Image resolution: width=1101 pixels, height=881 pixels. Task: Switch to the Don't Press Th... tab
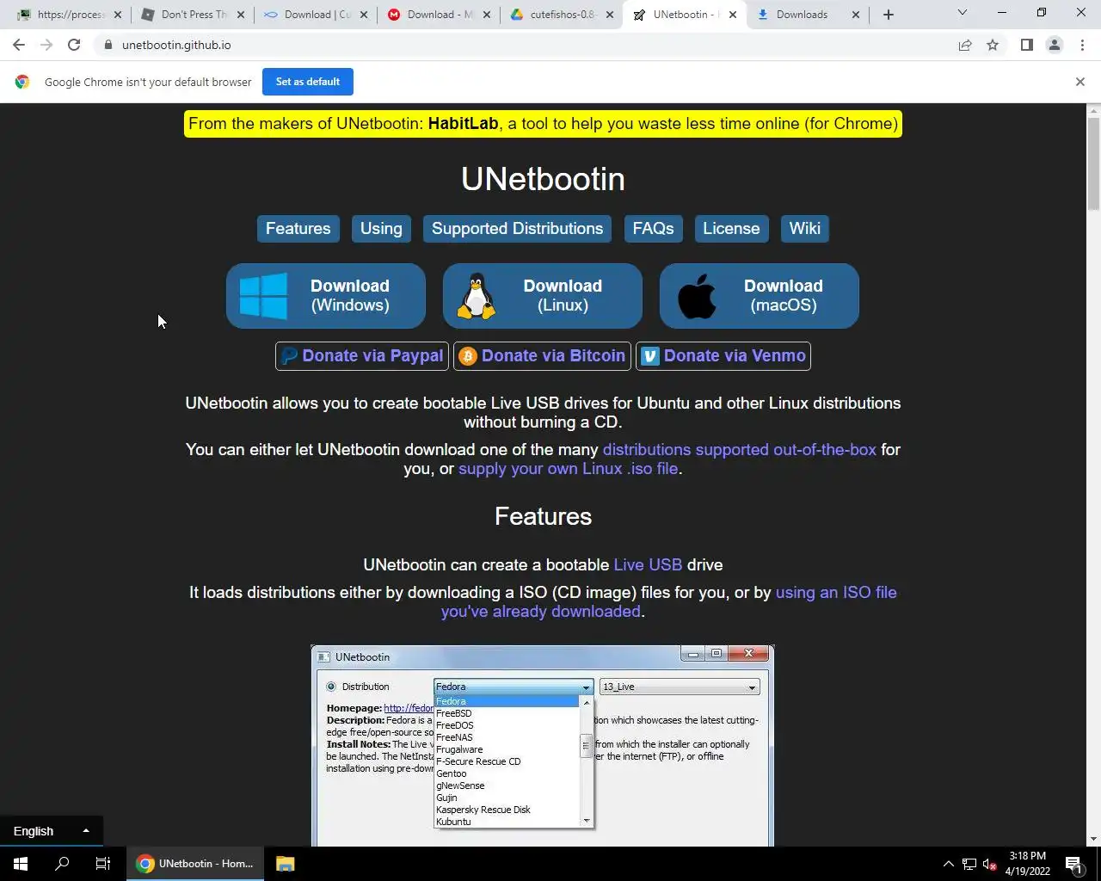click(194, 15)
